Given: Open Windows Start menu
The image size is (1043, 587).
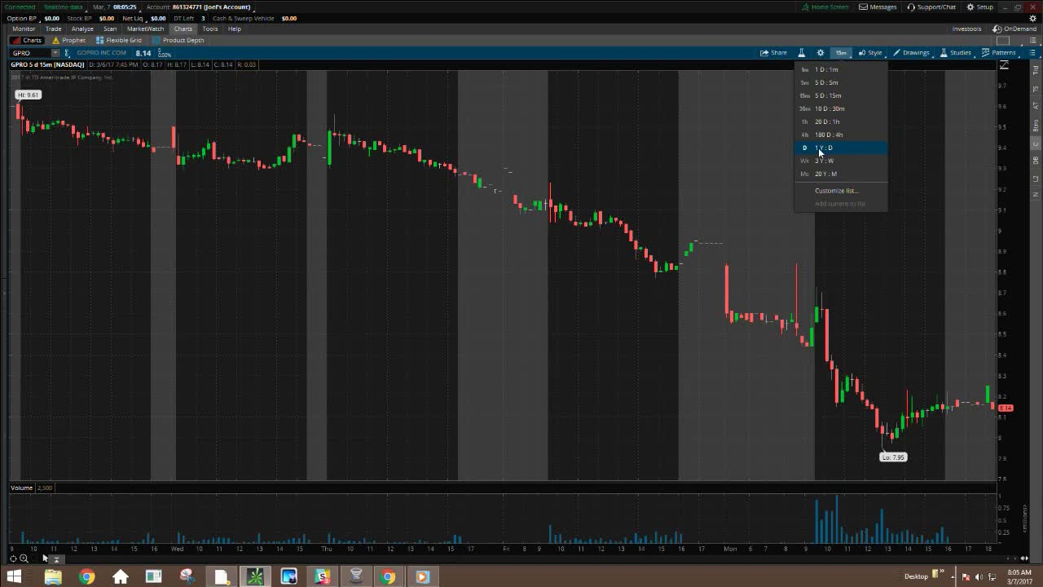Looking at the screenshot, I should click(15, 576).
